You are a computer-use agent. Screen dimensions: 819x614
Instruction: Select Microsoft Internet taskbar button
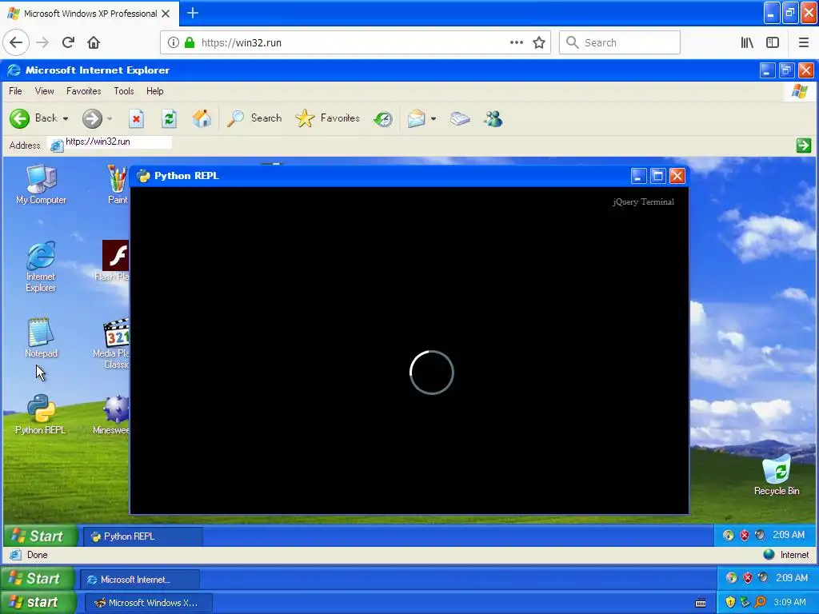(x=139, y=580)
